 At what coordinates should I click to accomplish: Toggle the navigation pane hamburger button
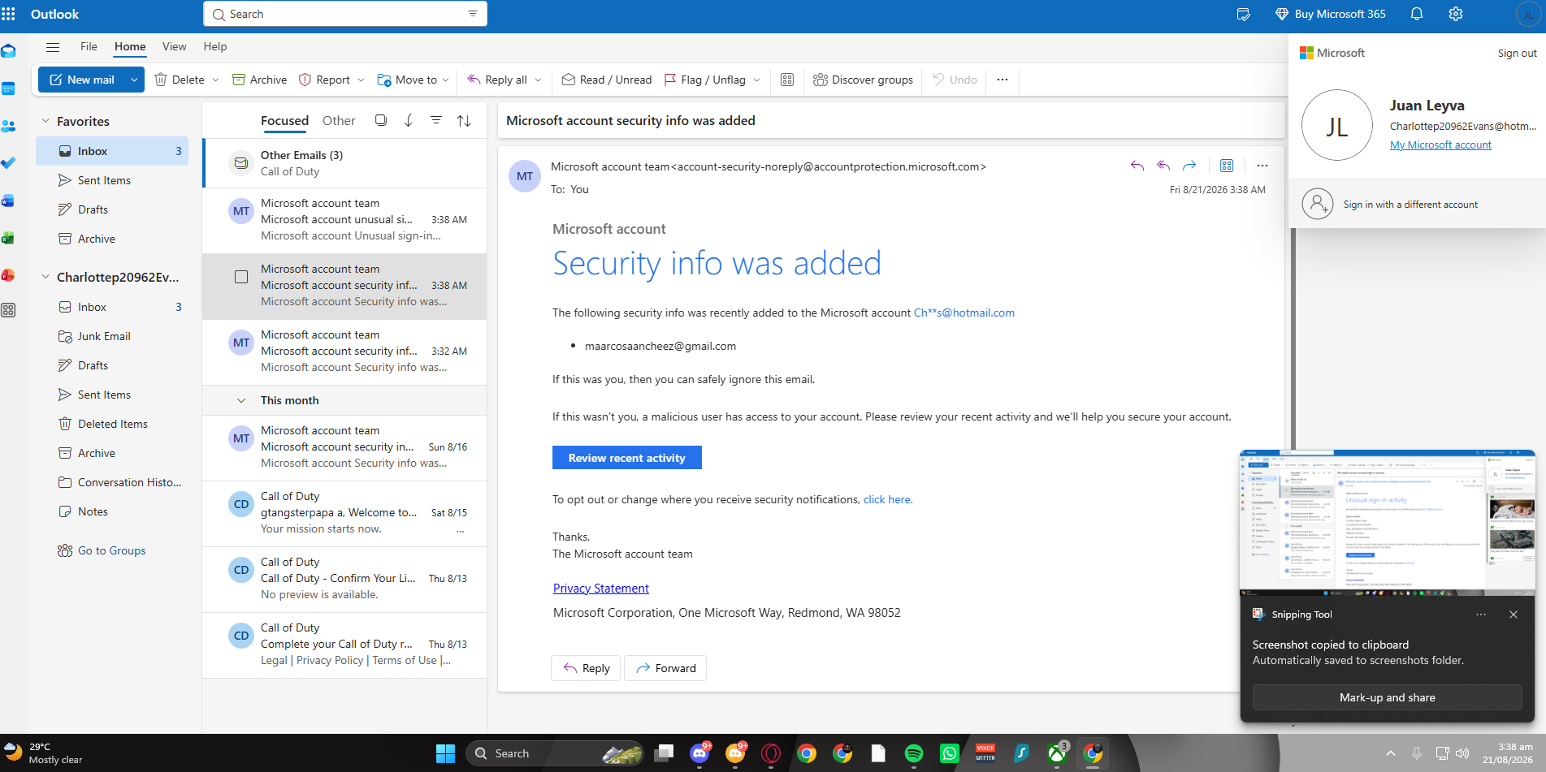[x=53, y=47]
